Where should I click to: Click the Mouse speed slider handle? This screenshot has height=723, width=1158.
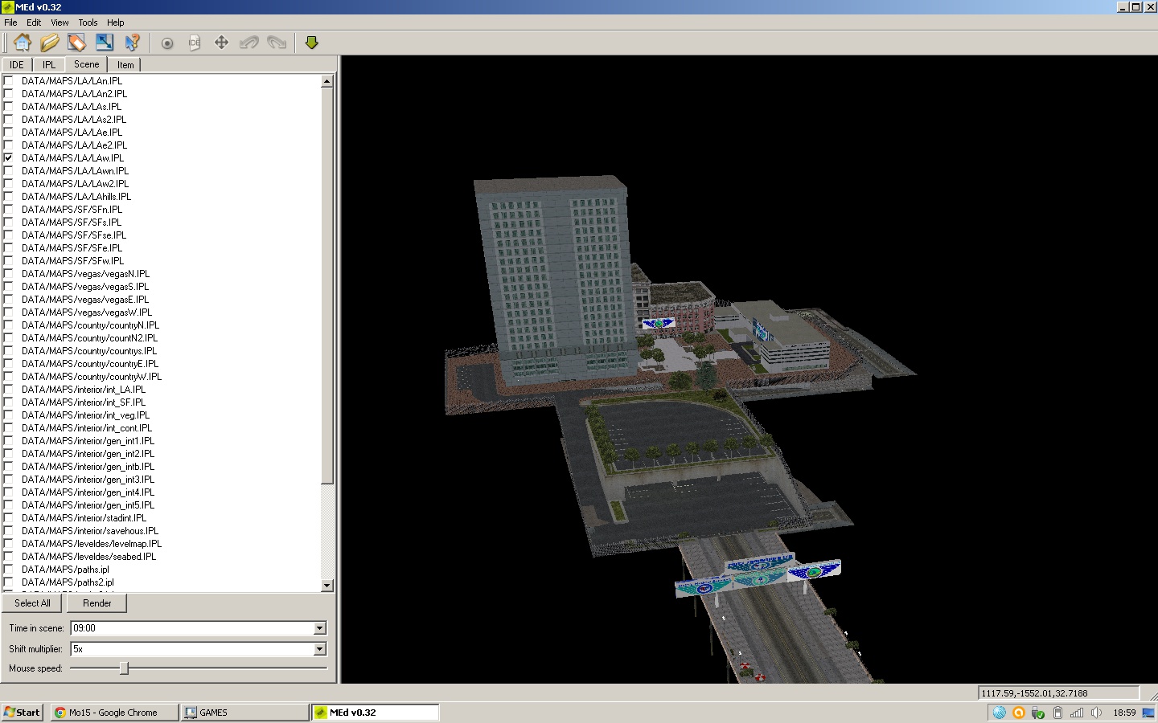[x=124, y=668]
